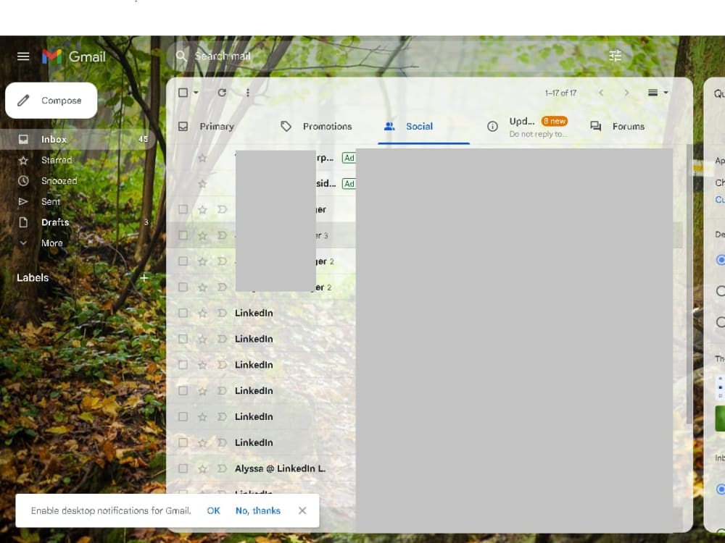Click the Ad badge beside "sid..."
Viewport: 725px width, 543px height.
pos(349,184)
